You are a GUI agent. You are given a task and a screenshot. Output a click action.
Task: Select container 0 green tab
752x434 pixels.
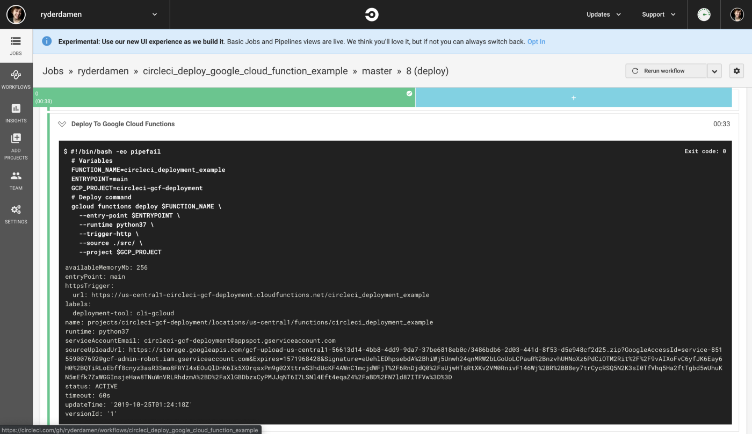pyautogui.click(x=224, y=97)
